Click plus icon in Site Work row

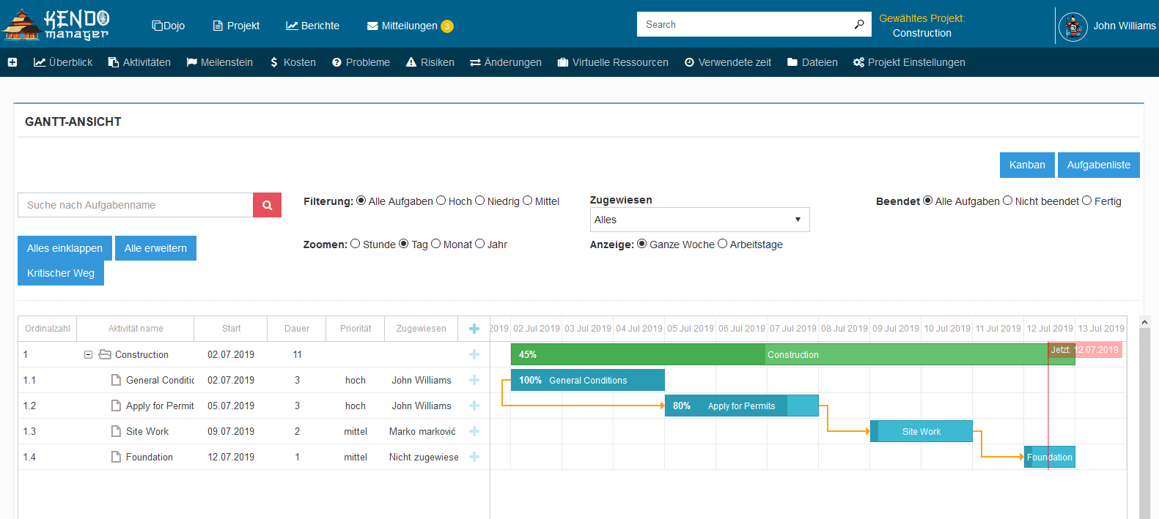[x=474, y=431]
